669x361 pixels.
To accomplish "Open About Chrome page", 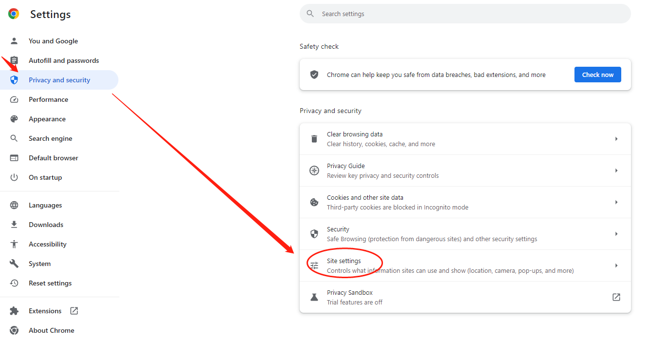I will coord(59,330).
